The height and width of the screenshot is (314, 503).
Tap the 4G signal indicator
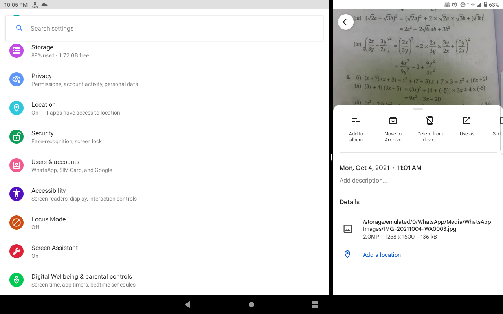475,5
